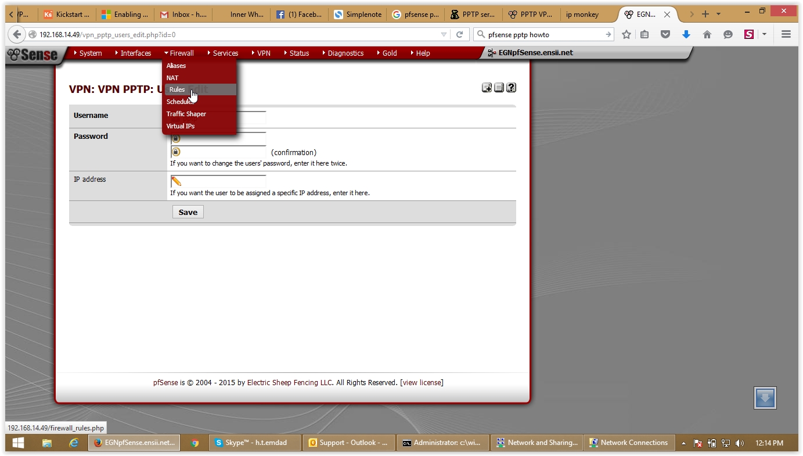Switch to the Simplenote tab
This screenshot has width=803, height=456.
(x=357, y=15)
